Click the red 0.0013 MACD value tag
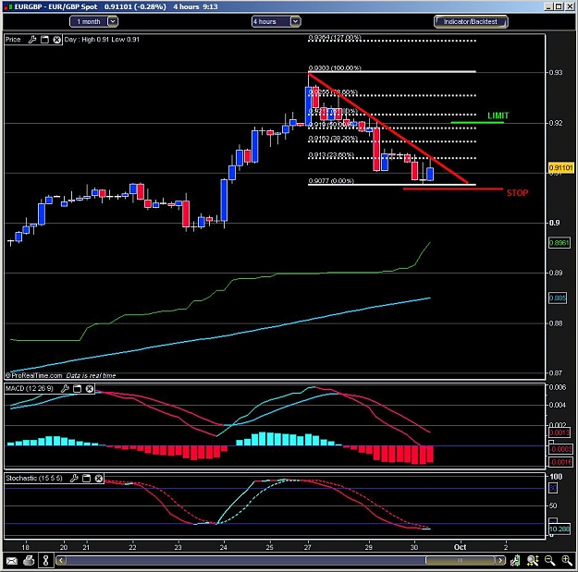 point(560,432)
